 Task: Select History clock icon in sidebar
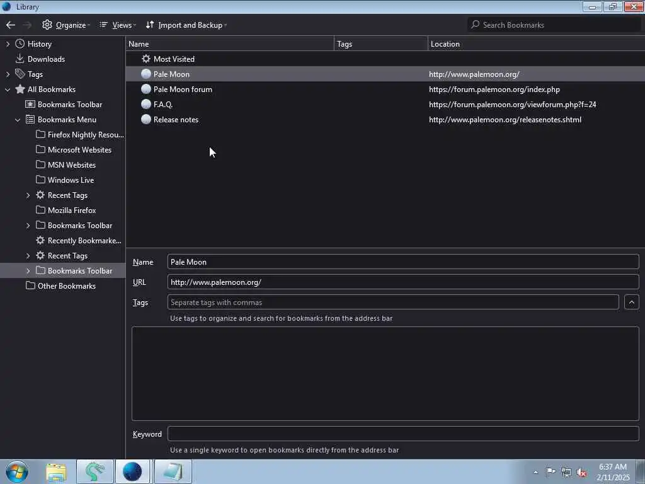pyautogui.click(x=20, y=43)
